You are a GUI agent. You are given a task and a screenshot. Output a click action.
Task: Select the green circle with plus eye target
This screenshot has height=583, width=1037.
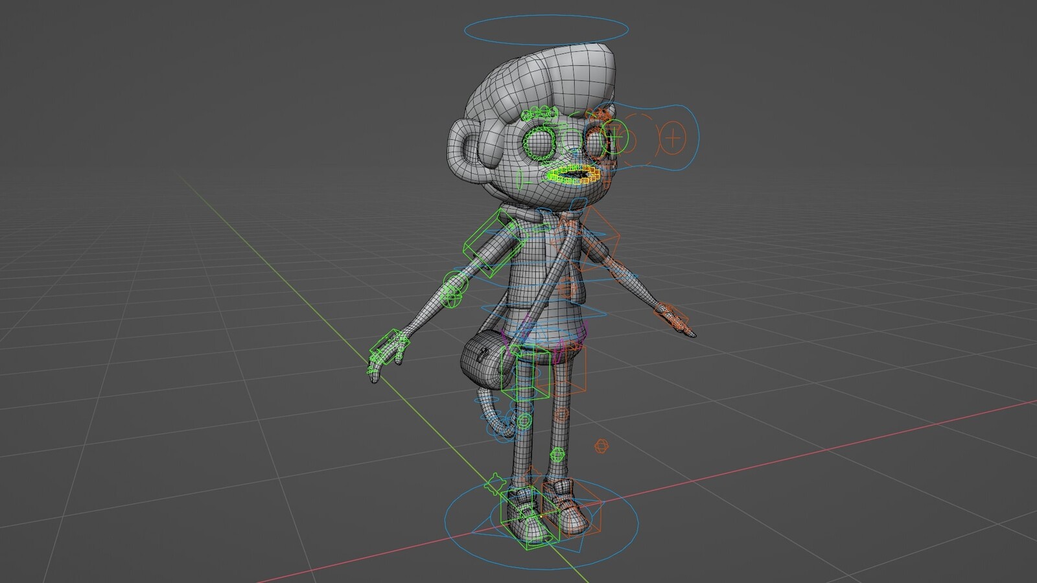pyautogui.click(x=615, y=137)
